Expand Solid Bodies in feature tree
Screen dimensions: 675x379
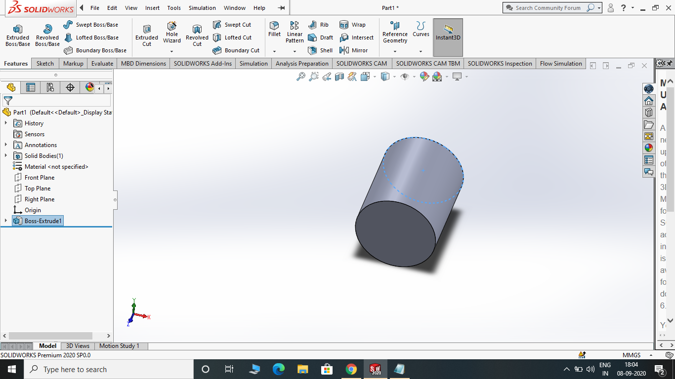(x=5, y=155)
